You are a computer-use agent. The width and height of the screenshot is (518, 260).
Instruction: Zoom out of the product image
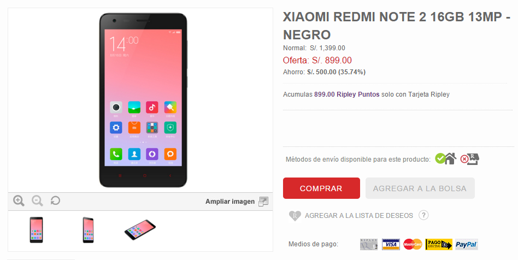(x=37, y=200)
